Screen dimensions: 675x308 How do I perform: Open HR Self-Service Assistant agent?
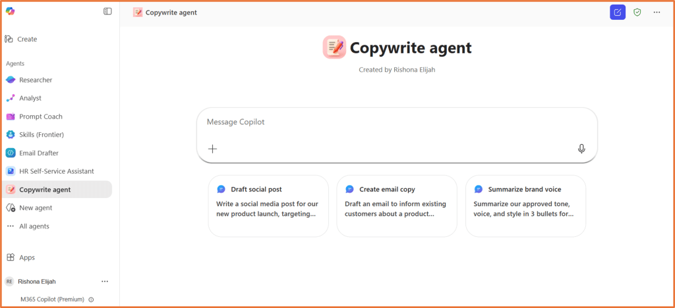pyautogui.click(x=56, y=171)
